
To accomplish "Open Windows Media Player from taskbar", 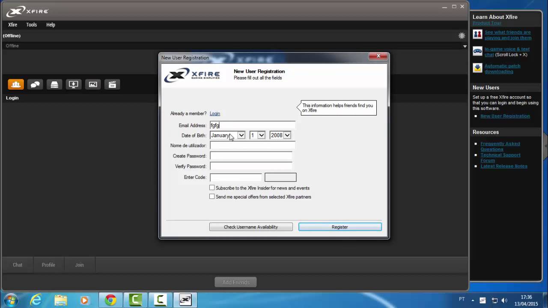I will tap(85, 300).
